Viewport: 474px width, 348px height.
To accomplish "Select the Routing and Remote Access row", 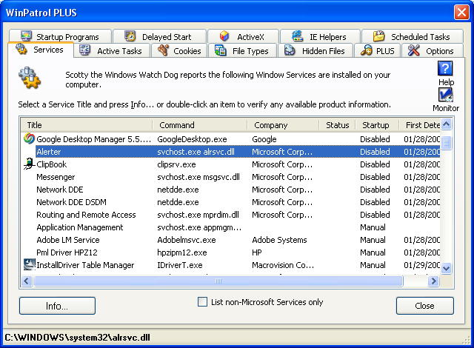I will click(231, 215).
